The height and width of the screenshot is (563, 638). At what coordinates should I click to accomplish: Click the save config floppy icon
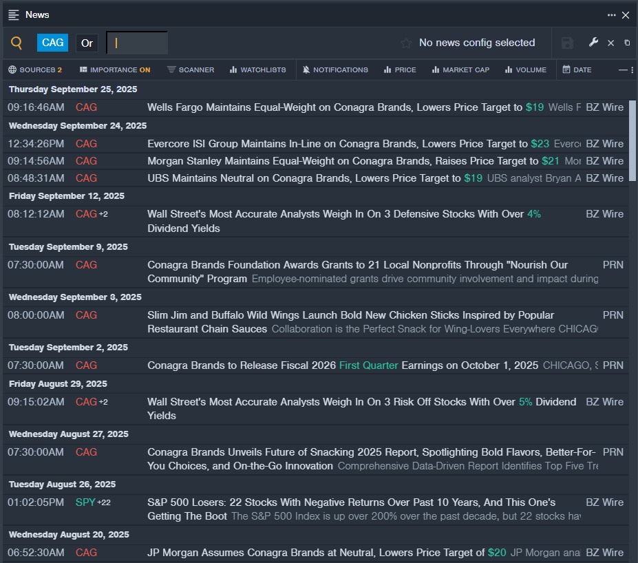click(567, 43)
